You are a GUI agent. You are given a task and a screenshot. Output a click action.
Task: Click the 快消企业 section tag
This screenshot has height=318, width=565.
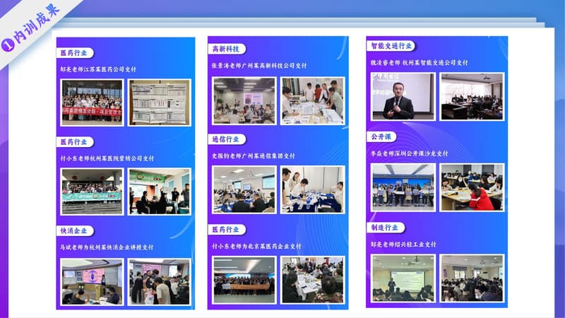[x=76, y=231]
